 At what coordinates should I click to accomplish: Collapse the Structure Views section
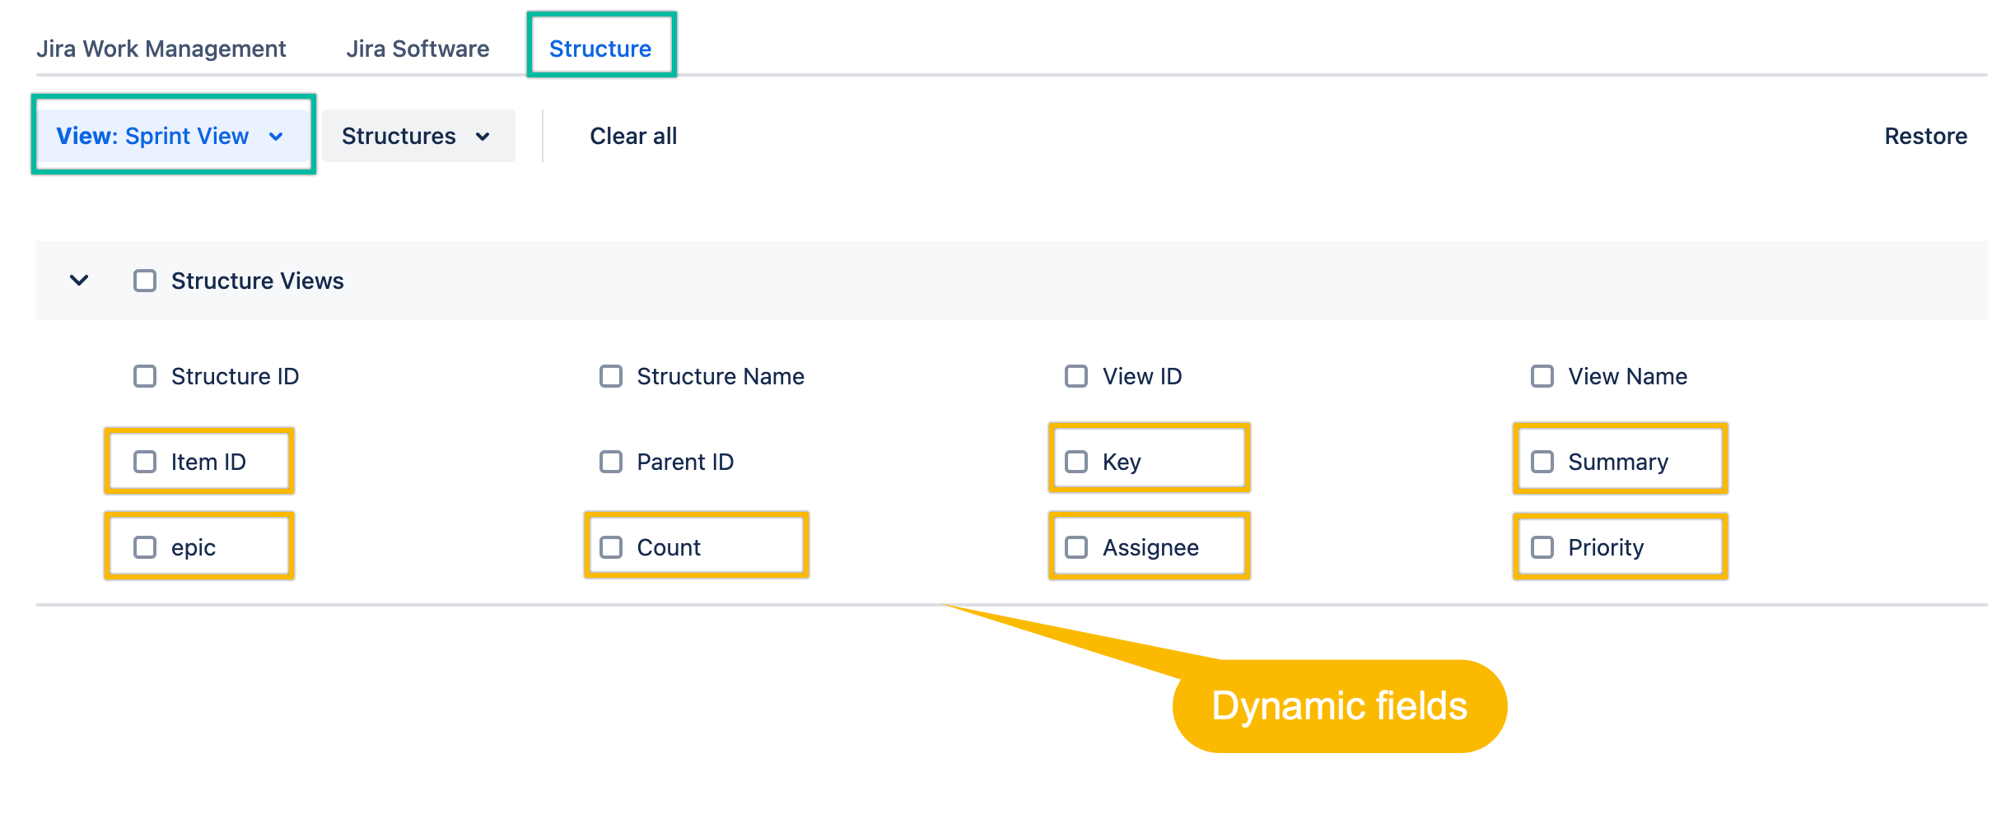tap(80, 281)
